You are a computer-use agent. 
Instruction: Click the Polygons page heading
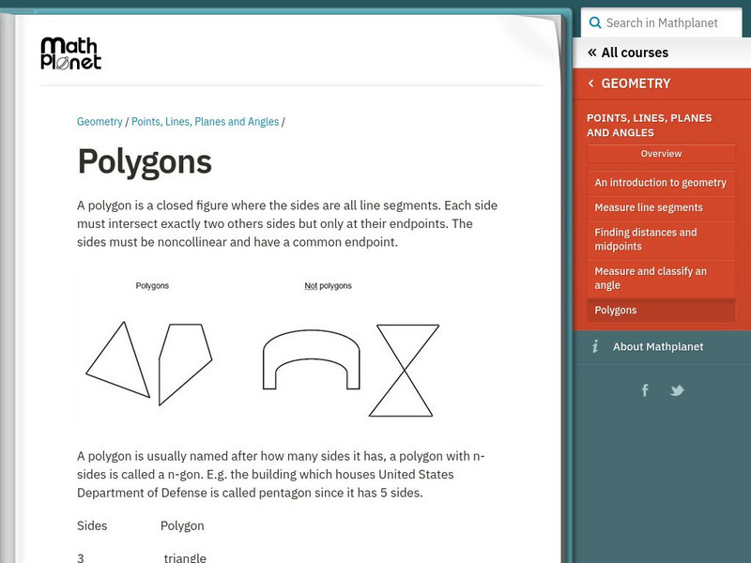coord(145,161)
